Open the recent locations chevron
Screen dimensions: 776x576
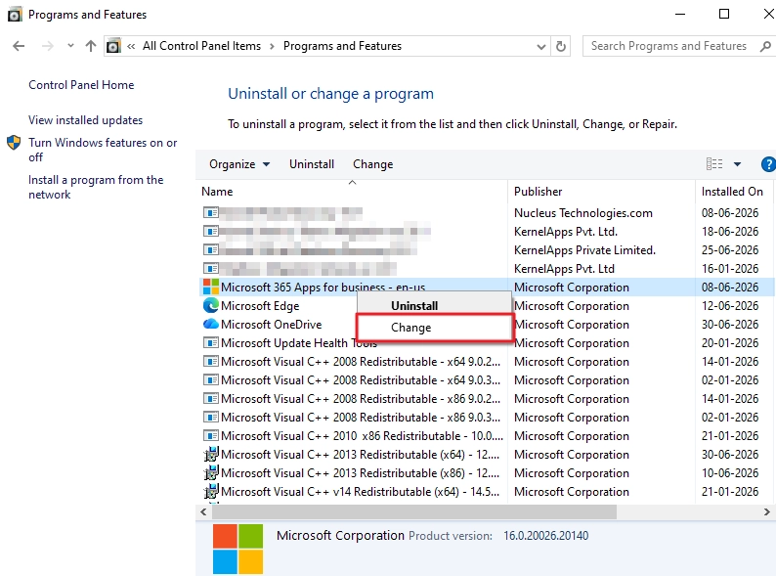click(x=70, y=46)
